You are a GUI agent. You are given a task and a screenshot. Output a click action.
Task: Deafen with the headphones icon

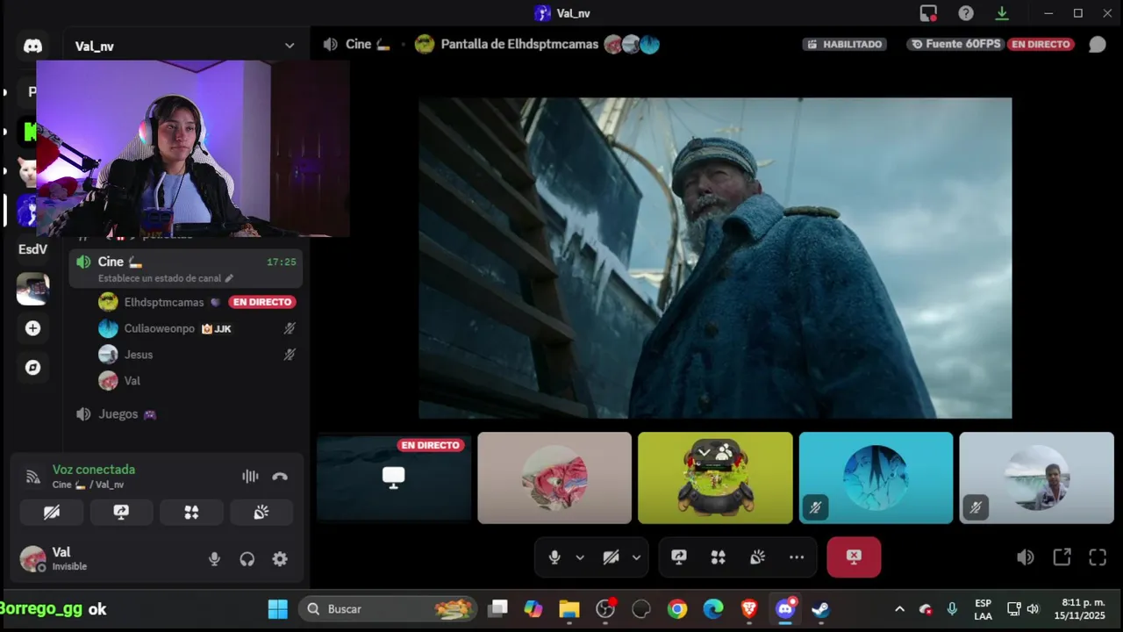click(x=247, y=559)
